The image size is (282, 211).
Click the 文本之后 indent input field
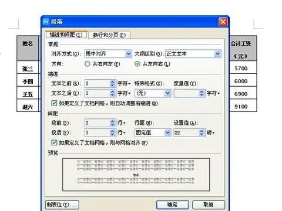tap(98, 93)
